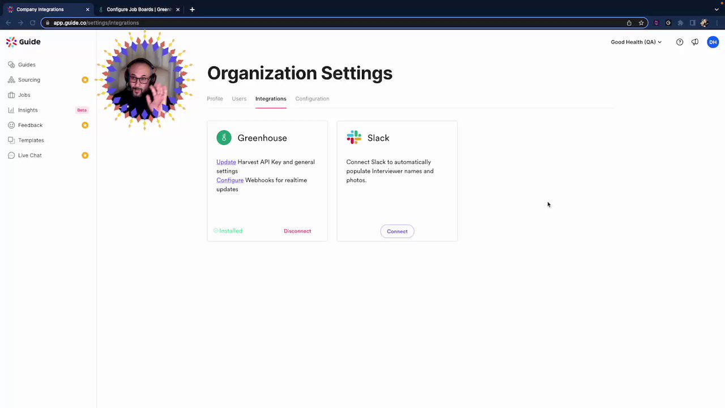Click the star badge beside Live Chat
Image resolution: width=725 pixels, height=408 pixels.
pyautogui.click(x=85, y=155)
